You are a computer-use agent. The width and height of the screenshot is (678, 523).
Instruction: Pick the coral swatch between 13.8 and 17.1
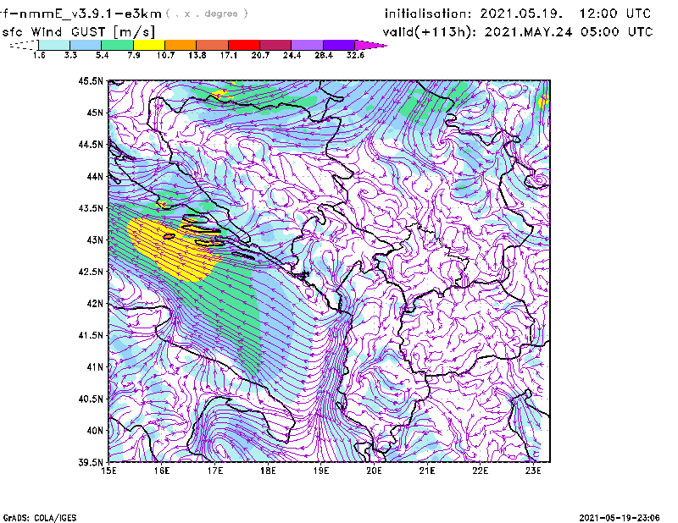coord(213,45)
